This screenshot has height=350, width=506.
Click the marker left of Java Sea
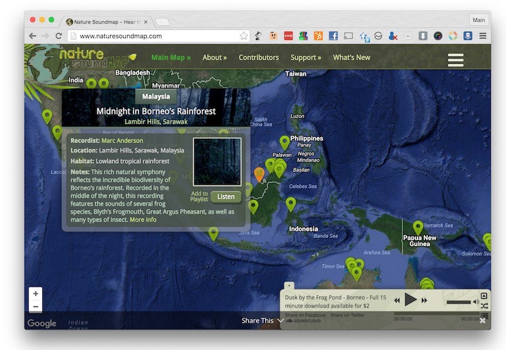213,234
